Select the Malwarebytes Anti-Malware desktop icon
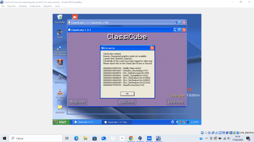The height and width of the screenshot is (142, 254). click(60, 51)
